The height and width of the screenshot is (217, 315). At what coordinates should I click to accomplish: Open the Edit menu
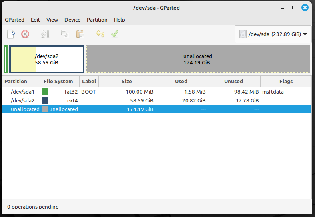[x=35, y=20]
